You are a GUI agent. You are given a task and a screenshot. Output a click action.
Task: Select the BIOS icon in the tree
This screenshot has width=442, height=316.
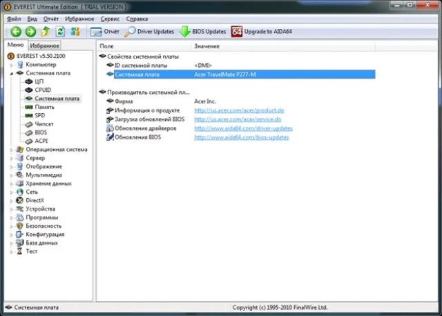click(x=29, y=132)
